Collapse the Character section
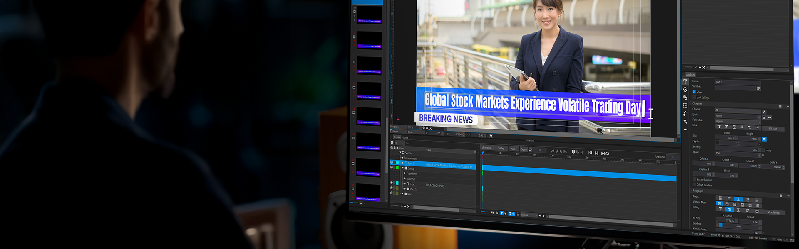This screenshot has height=249, width=799. tap(691, 103)
